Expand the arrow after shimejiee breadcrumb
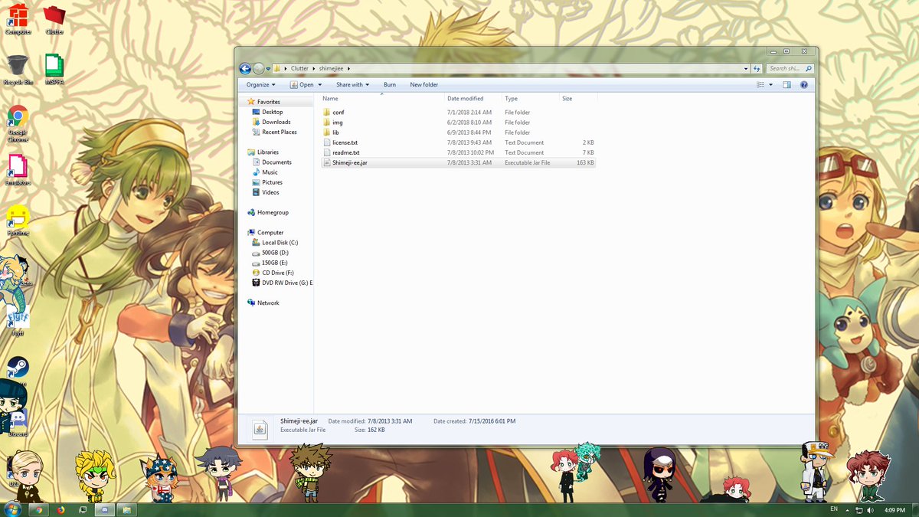 (x=349, y=69)
